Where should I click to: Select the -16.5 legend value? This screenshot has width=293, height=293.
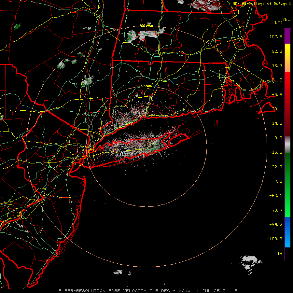[276, 152]
